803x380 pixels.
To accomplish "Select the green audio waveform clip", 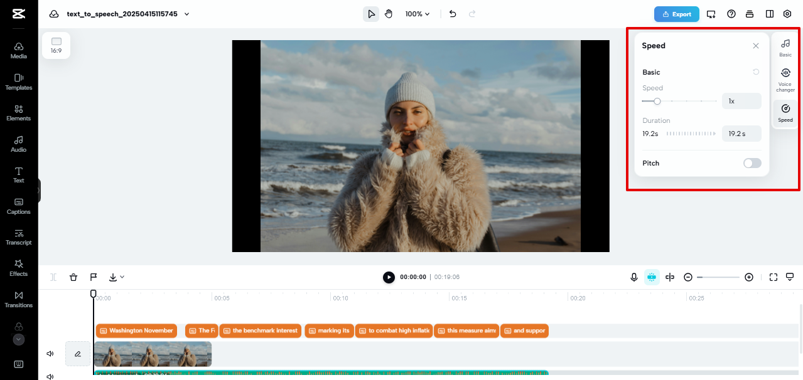I will (x=321, y=375).
